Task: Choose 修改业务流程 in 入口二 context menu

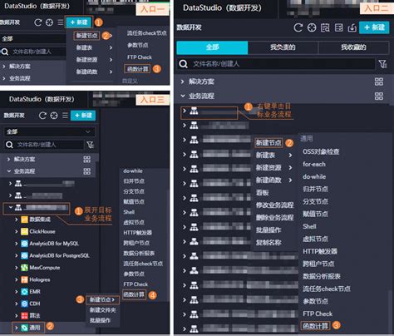Action: tap(274, 205)
